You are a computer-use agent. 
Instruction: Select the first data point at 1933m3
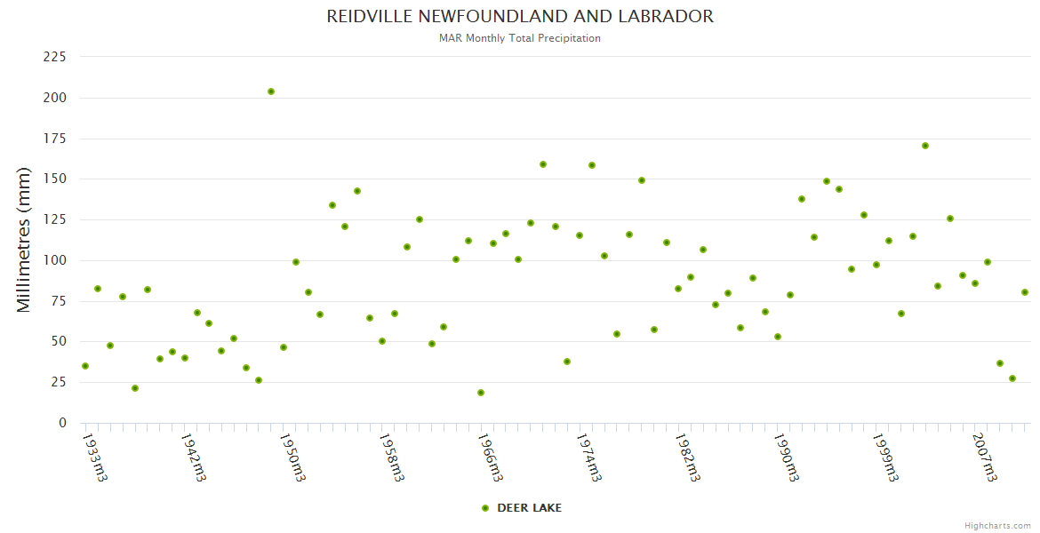(x=85, y=366)
